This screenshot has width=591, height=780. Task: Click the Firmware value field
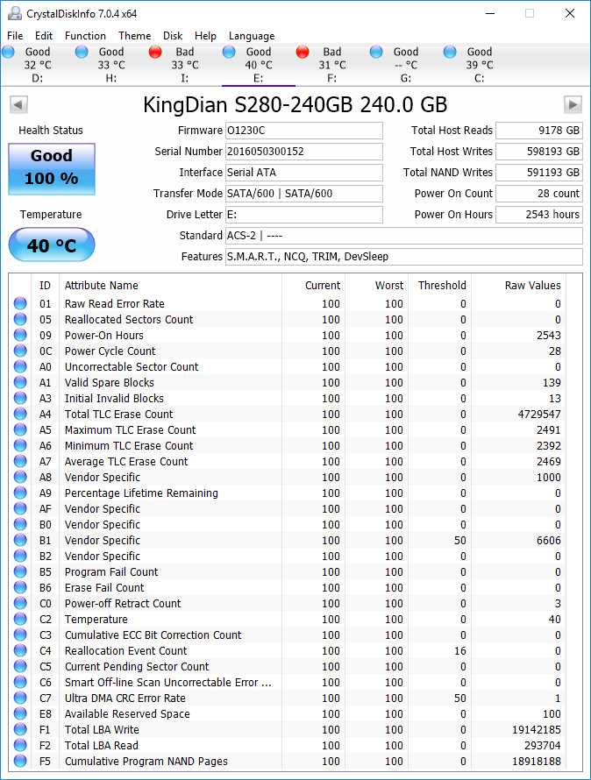304,131
